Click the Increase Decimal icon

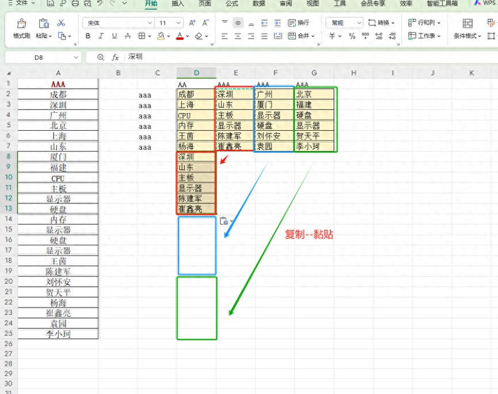379,36
